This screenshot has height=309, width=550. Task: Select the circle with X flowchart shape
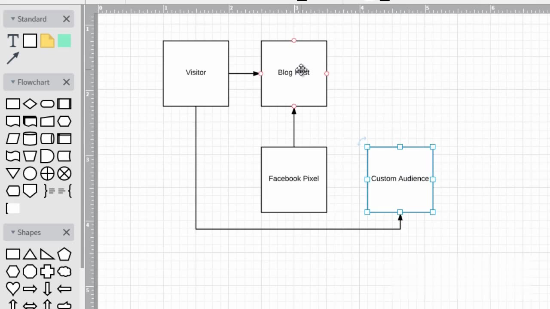tap(64, 173)
